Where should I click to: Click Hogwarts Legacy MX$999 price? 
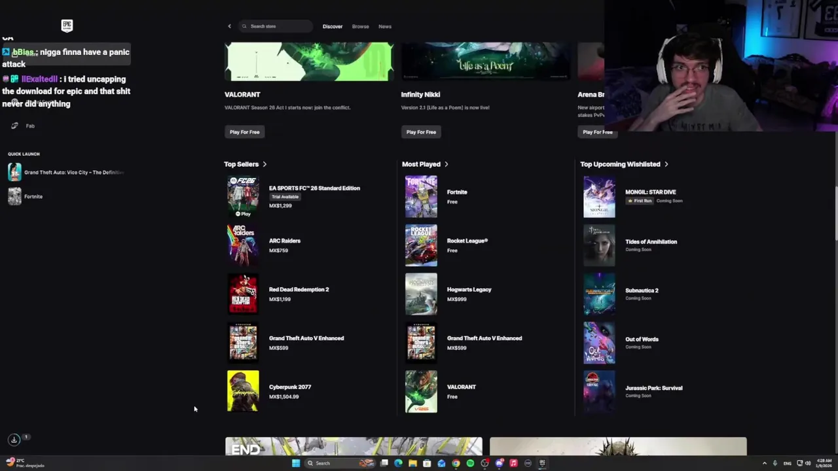point(456,300)
